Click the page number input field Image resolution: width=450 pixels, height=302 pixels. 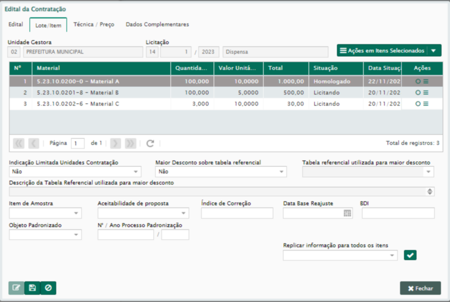(x=78, y=143)
